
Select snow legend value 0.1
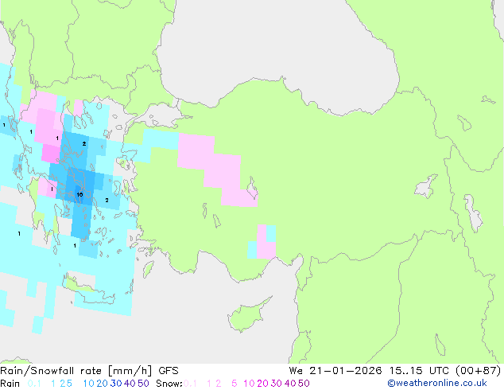pyautogui.click(x=190, y=384)
